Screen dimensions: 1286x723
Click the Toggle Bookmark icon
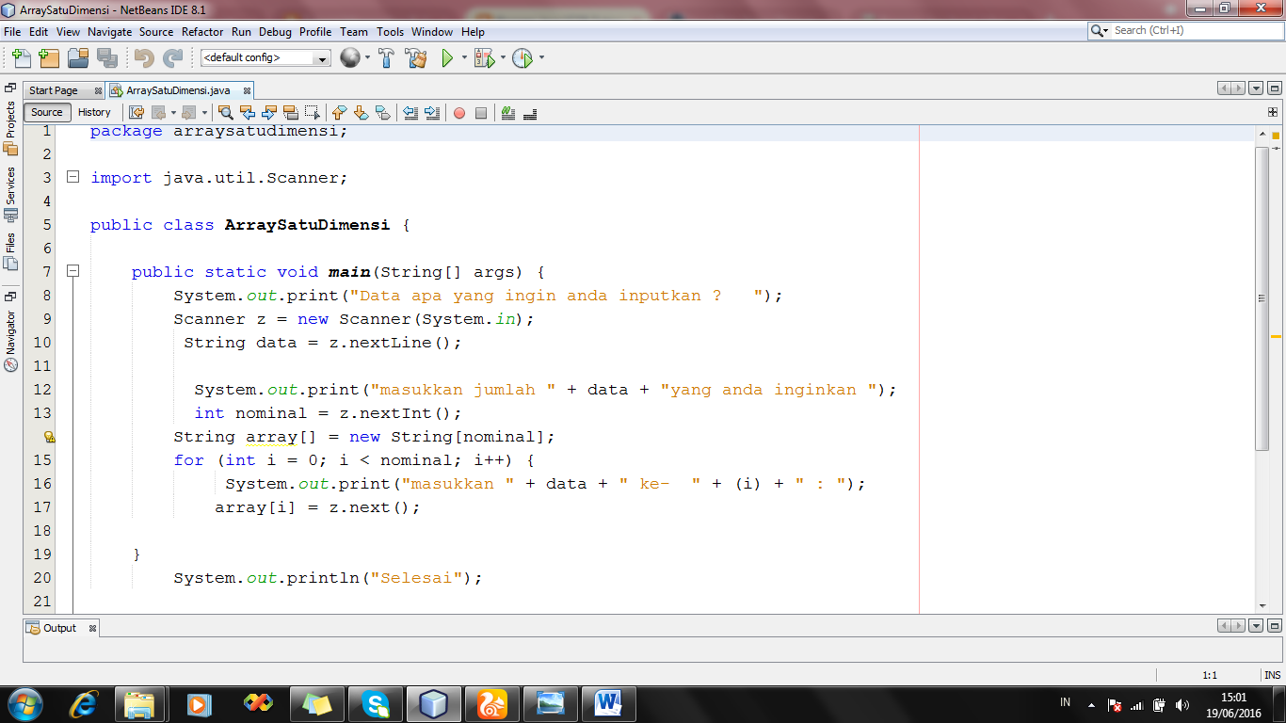pyautogui.click(x=382, y=113)
